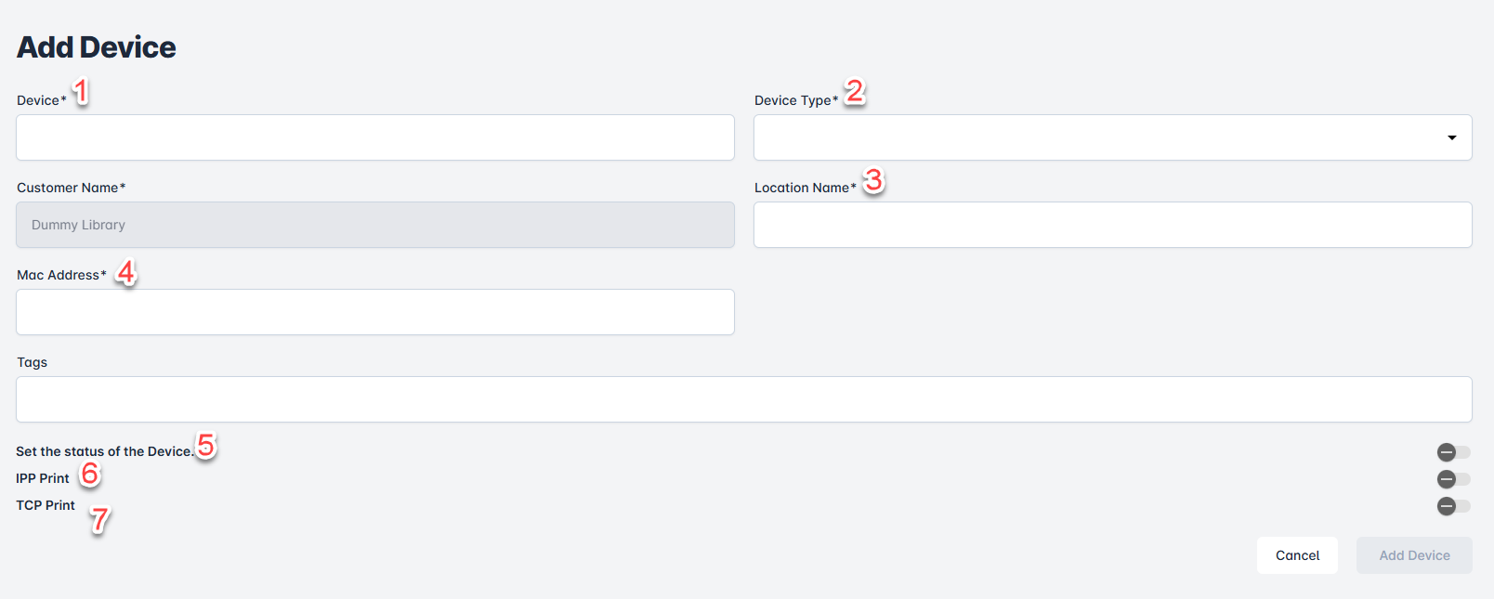Click the Add Device page heading
Viewport: 1494px width, 599px height.
click(x=97, y=47)
